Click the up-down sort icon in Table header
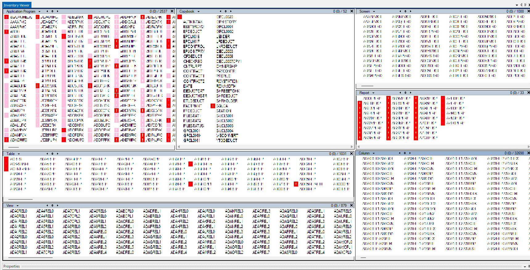Screen dimensions: 530x270 tap(52, 154)
